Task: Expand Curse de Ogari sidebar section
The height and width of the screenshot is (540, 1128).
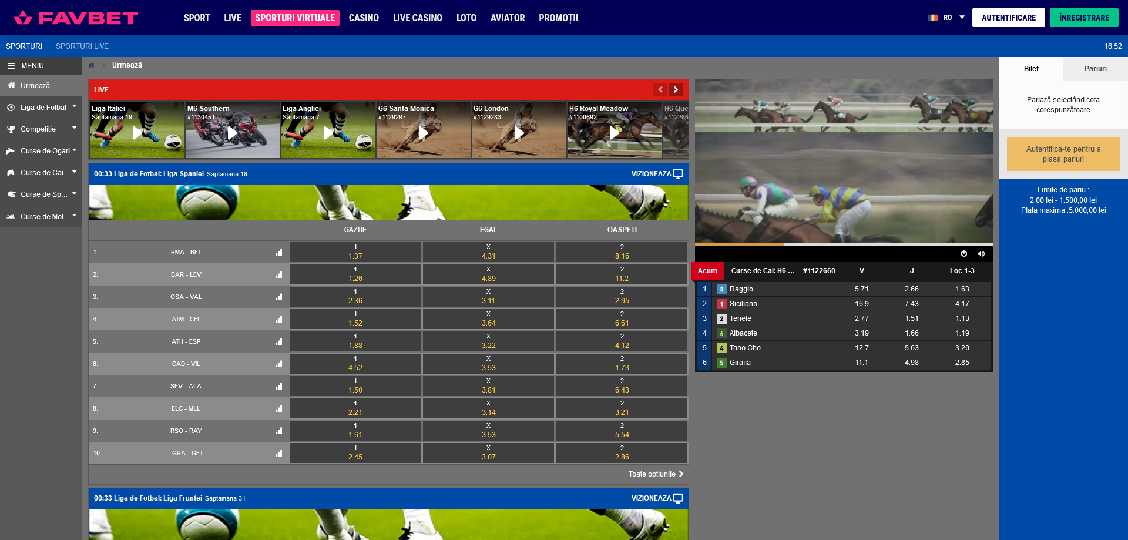Action: pyautogui.click(x=75, y=150)
